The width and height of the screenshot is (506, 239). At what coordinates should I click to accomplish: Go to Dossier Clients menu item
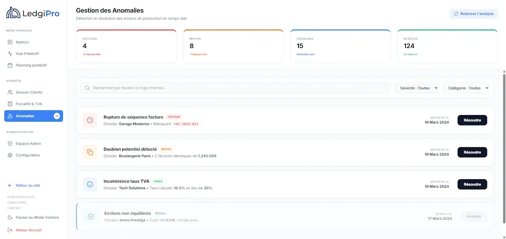pos(29,92)
